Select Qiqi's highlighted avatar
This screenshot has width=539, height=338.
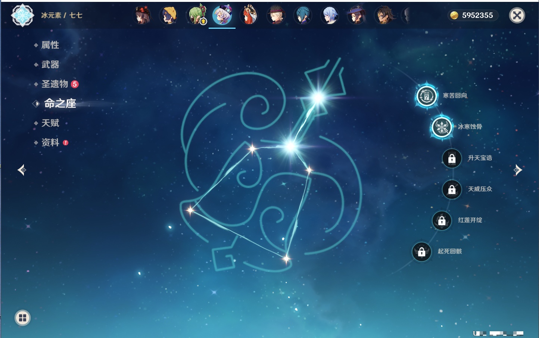pyautogui.click(x=222, y=15)
